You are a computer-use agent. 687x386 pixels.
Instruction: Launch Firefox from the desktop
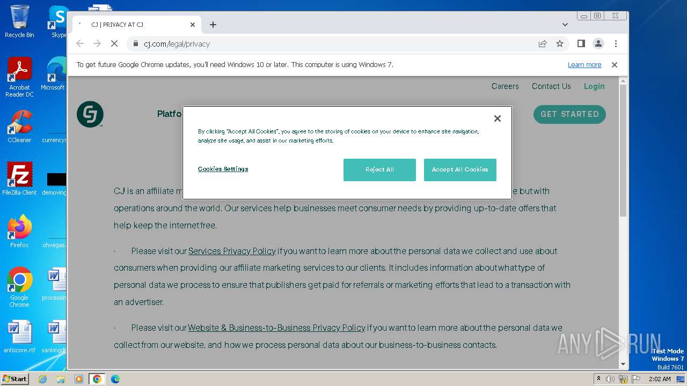coord(19,232)
